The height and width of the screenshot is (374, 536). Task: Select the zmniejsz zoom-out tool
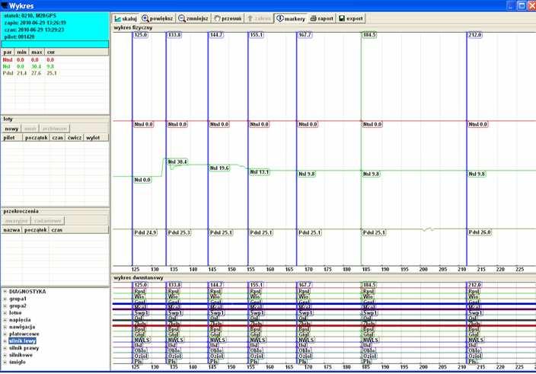(193, 18)
